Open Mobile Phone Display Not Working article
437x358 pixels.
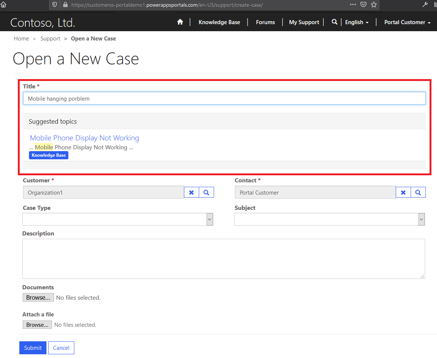[84, 138]
